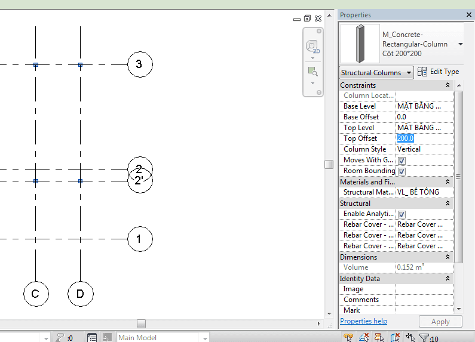The width and height of the screenshot is (475, 342).
Task: Click the Image property value field
Action: tap(424, 289)
